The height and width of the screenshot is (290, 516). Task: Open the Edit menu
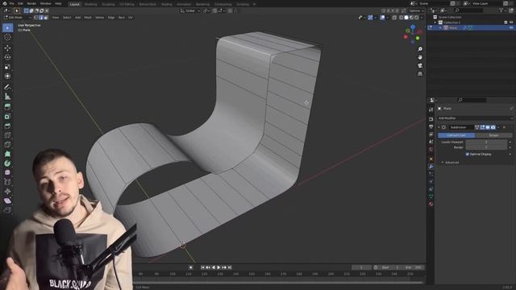pos(20,3)
